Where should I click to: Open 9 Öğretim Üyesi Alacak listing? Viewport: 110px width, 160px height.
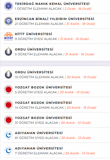36,39
